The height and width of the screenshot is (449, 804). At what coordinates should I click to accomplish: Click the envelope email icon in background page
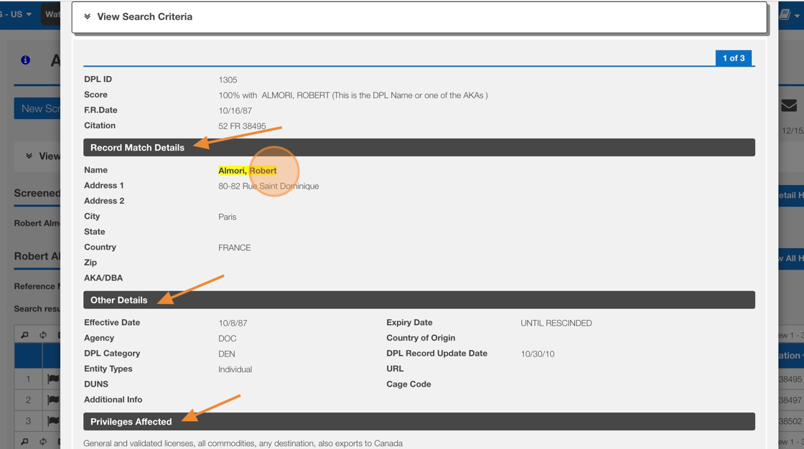click(789, 105)
